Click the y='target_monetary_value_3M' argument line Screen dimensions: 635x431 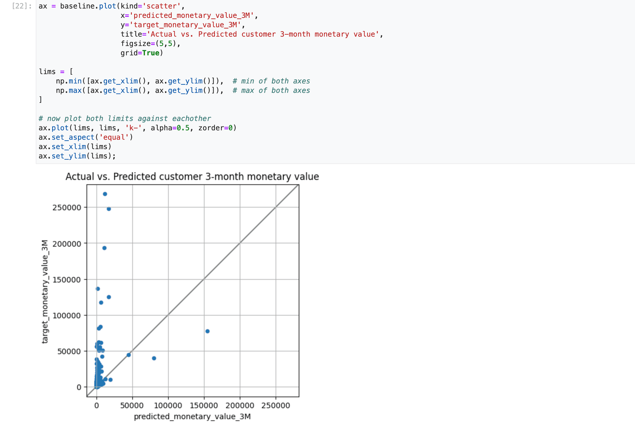(183, 25)
